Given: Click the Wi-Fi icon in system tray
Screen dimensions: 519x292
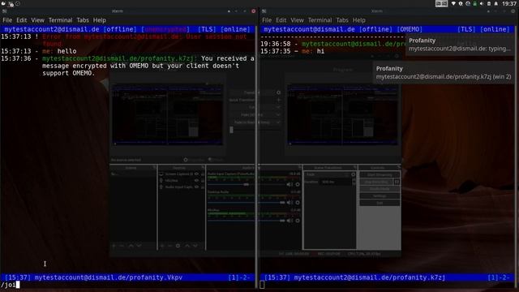Looking at the screenshot, I should click(453, 3).
